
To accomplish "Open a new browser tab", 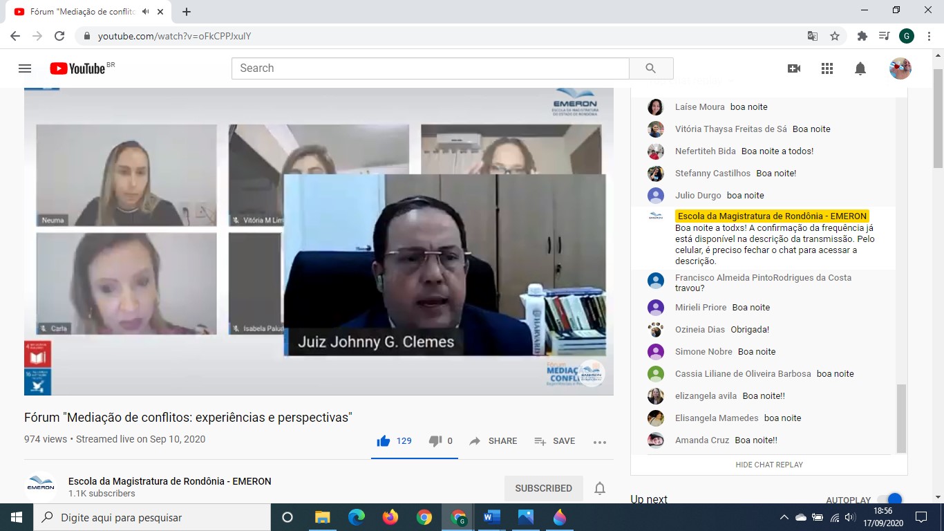I will tap(187, 12).
